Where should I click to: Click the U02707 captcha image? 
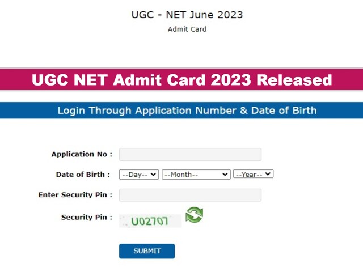click(150, 221)
